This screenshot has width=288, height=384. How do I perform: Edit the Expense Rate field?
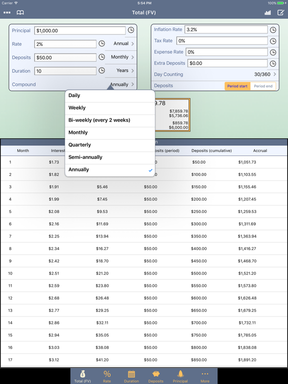pyautogui.click(x=226, y=52)
